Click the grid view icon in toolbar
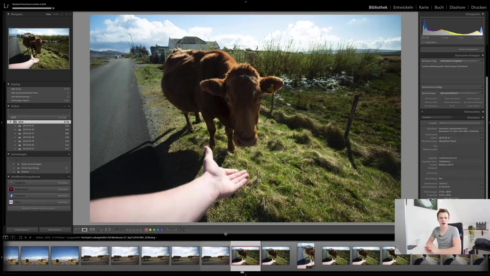This screenshot has height=276, width=490. (x=77, y=229)
